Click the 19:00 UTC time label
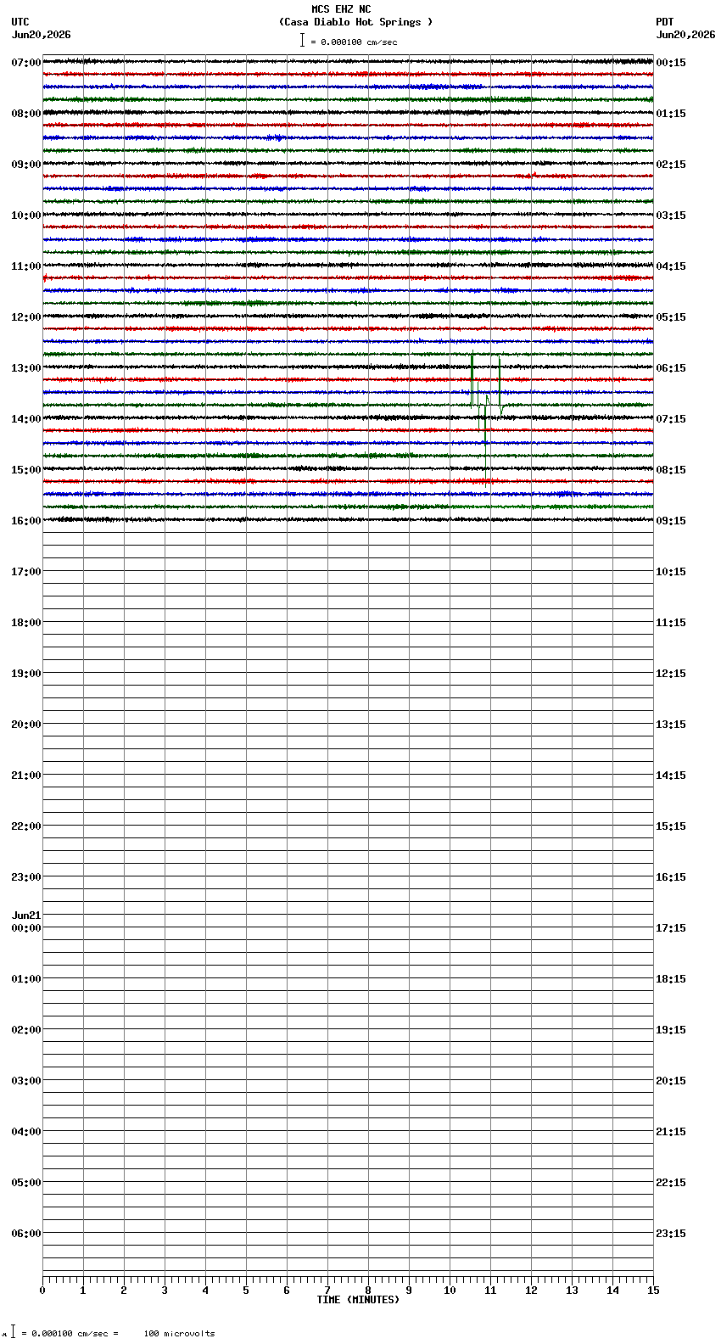The width and height of the screenshot is (721, 1344). [26, 674]
